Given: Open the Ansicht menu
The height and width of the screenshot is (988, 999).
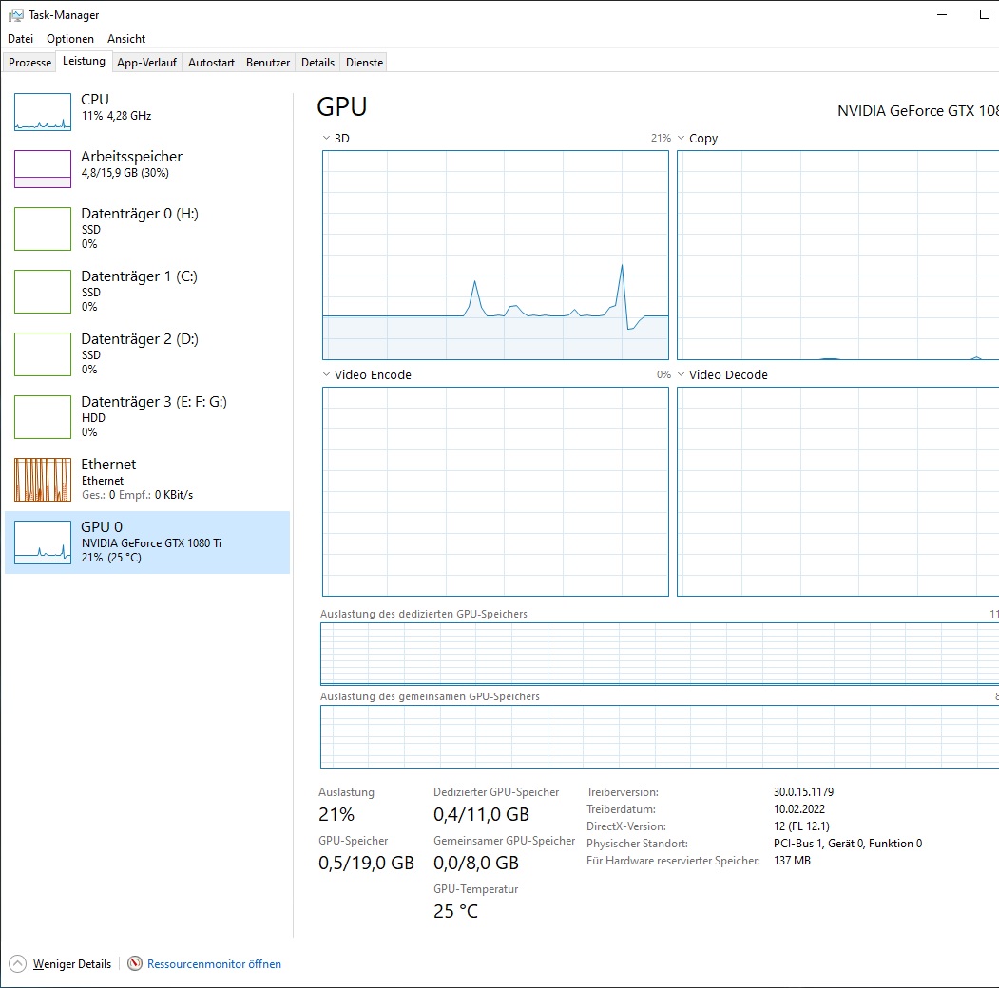Looking at the screenshot, I should tap(126, 39).
